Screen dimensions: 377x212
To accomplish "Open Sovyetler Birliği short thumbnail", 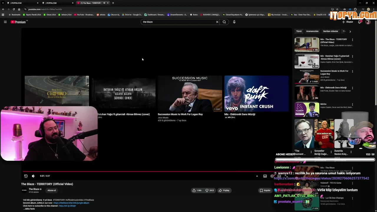I will [x=324, y=133].
